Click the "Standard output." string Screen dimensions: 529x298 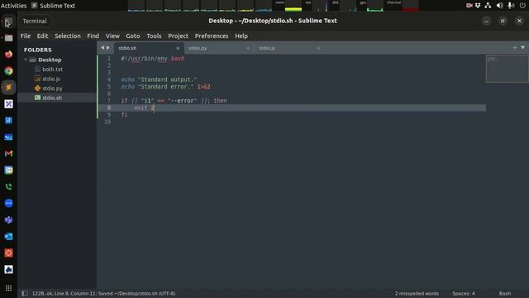[167, 79]
